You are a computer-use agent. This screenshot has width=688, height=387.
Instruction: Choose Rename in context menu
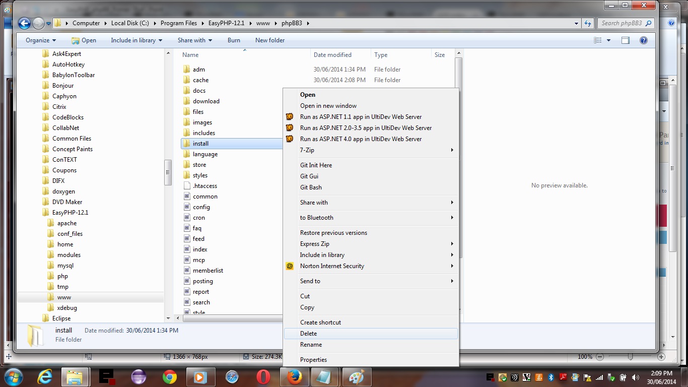pos(371,345)
